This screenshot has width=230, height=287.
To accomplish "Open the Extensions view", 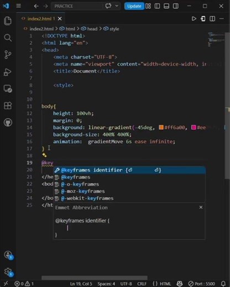I will coord(8,105).
